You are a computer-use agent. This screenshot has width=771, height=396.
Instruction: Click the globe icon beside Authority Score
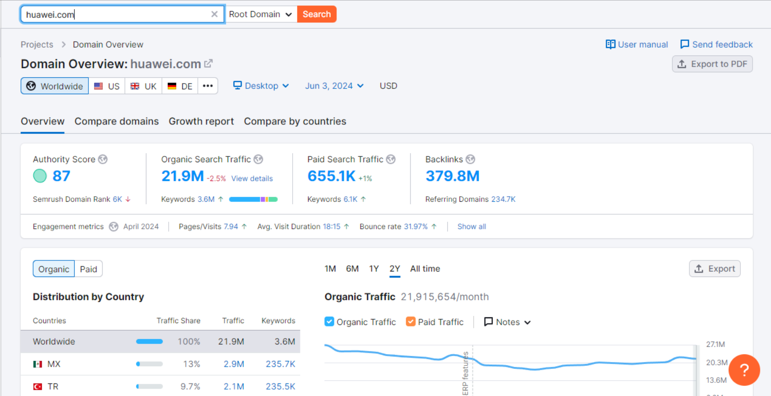[x=103, y=159]
